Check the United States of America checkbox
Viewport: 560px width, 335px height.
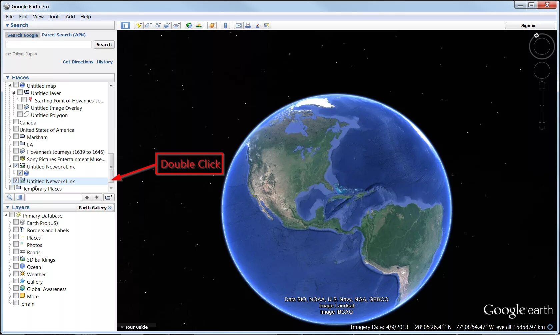[16, 129]
